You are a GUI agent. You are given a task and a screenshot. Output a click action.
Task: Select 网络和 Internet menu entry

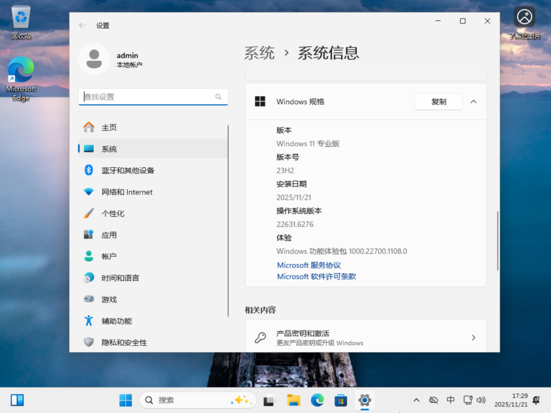tap(153, 192)
